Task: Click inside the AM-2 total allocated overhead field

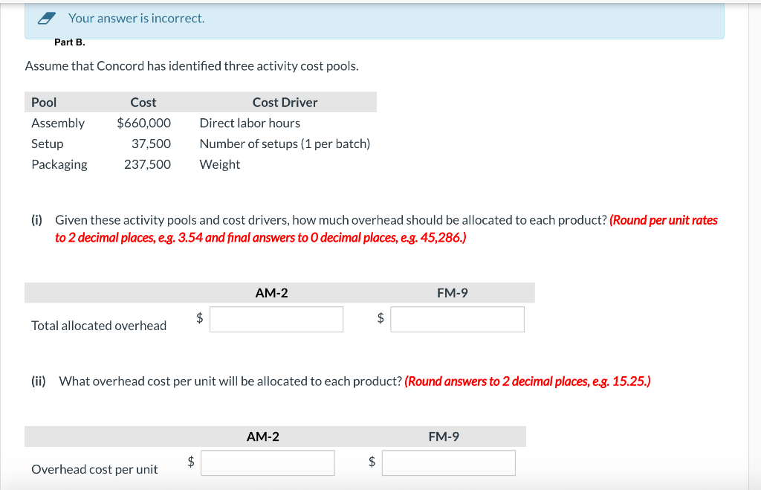Action: pyautogui.click(x=276, y=319)
